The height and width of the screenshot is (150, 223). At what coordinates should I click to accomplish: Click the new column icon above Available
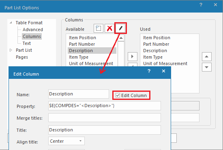pyautogui.click(x=99, y=28)
